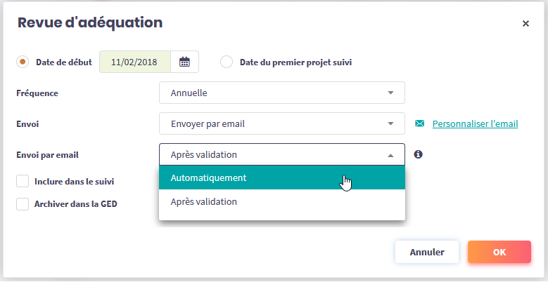Click the start date field 11/02/2018
Screen dimensions: 548x282
coord(134,62)
